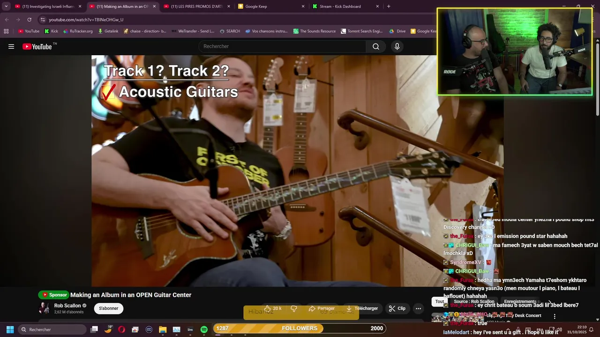
Task: Open more actions three-dot menu under the video
Action: (x=418, y=308)
